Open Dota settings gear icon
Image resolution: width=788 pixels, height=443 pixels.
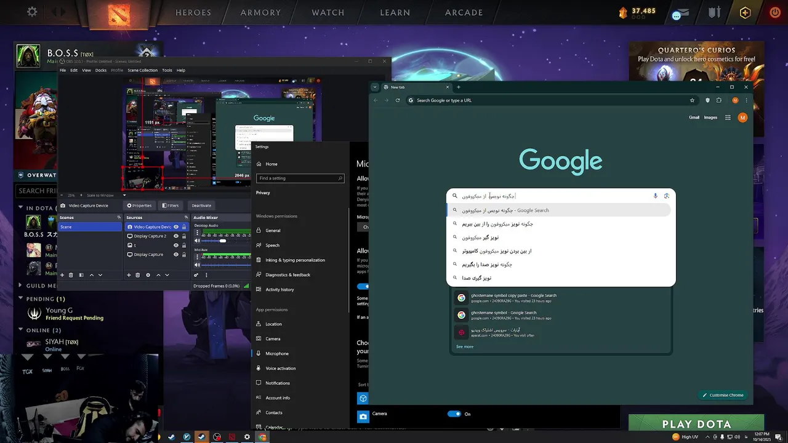tap(32, 12)
